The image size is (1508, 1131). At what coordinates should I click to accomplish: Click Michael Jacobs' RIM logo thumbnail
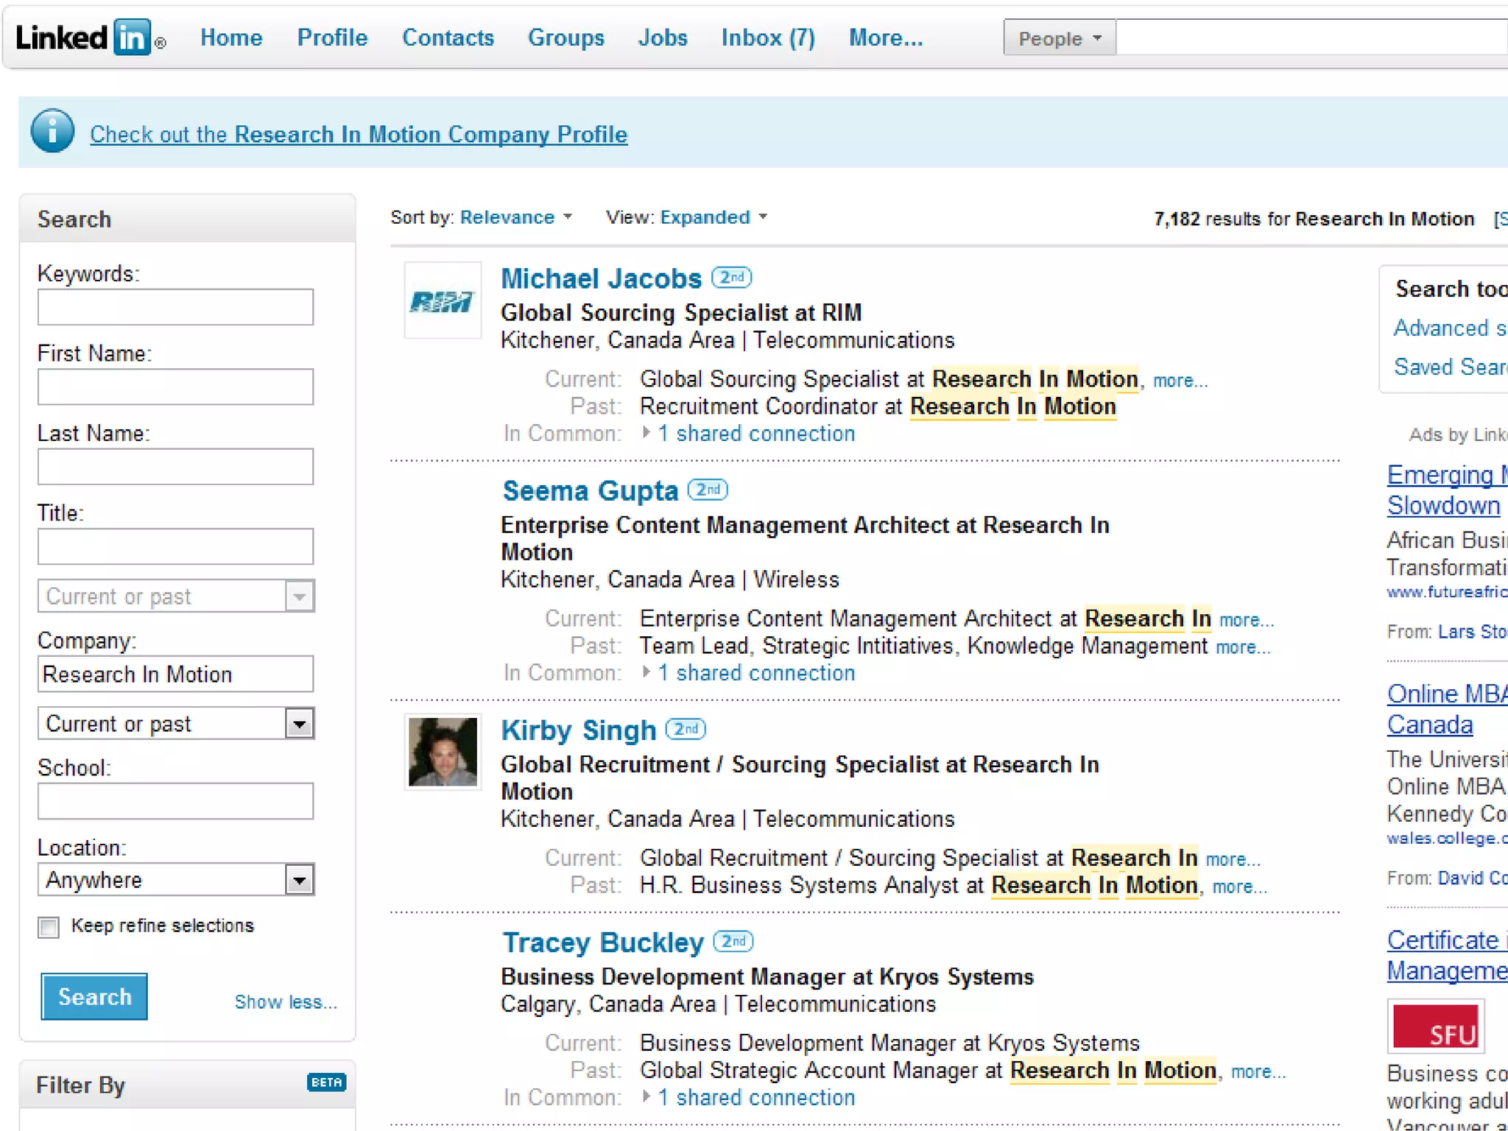443,301
